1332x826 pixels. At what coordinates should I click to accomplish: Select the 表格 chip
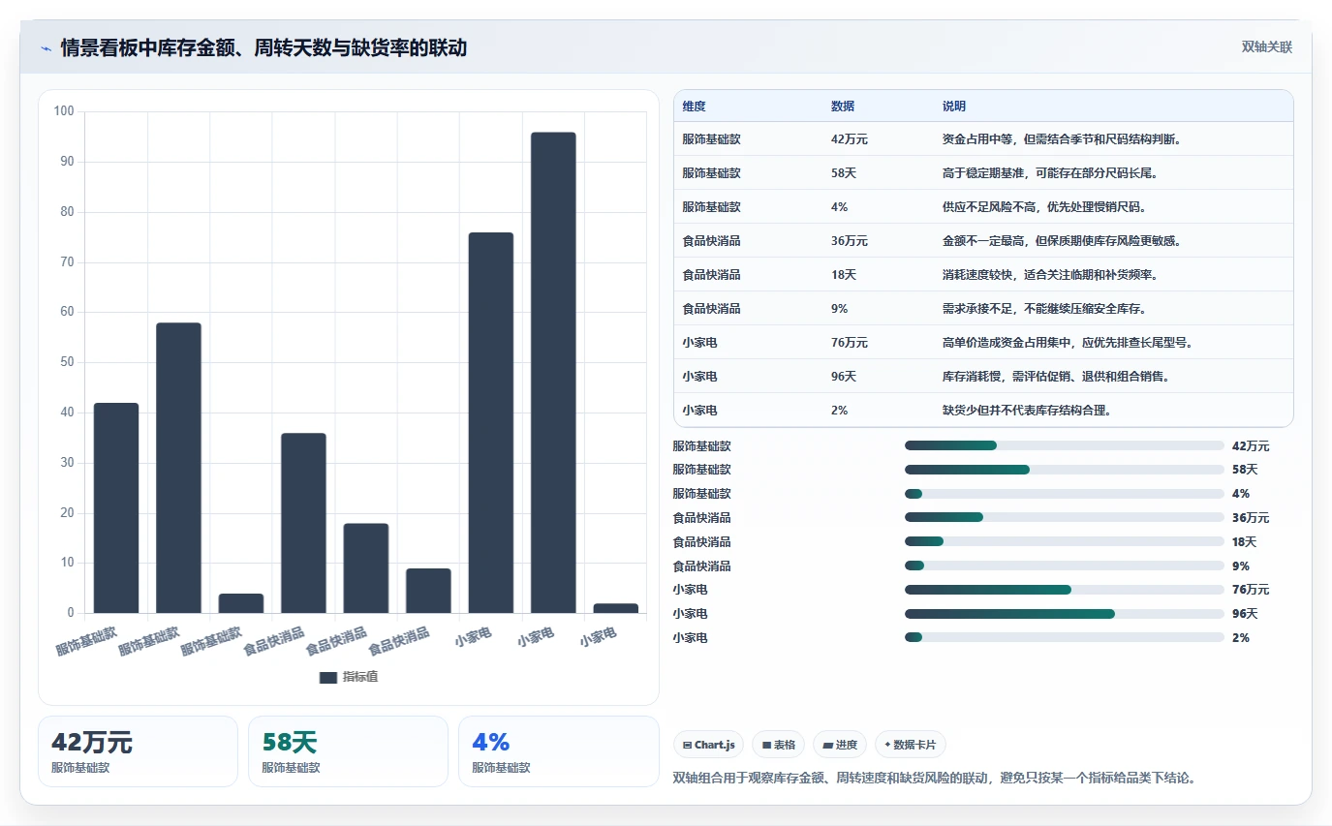point(779,745)
